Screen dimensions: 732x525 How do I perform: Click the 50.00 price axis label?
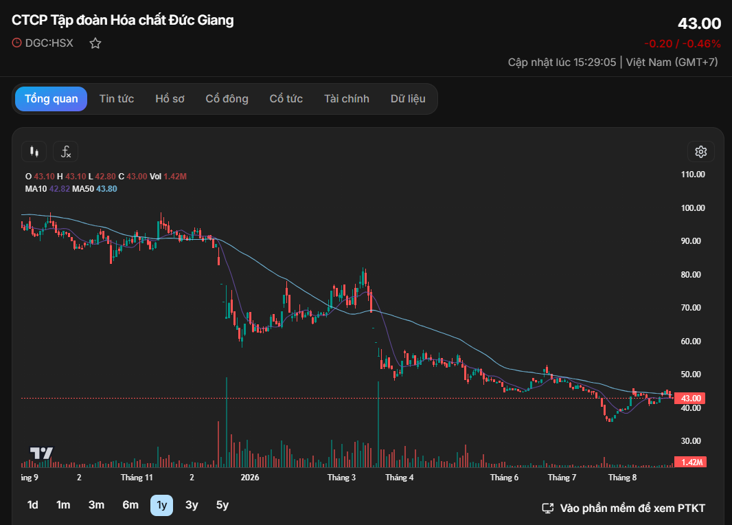[x=691, y=374]
